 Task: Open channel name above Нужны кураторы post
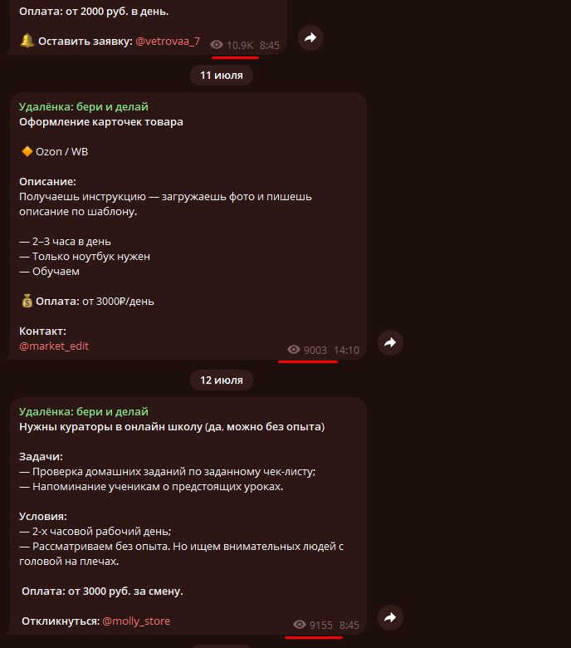click(84, 411)
